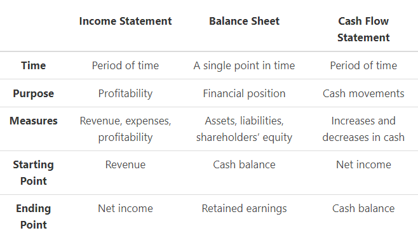Click the 'Revenue, expenses, profitability' cell
This screenshot has height=240, width=418.
coord(125,129)
